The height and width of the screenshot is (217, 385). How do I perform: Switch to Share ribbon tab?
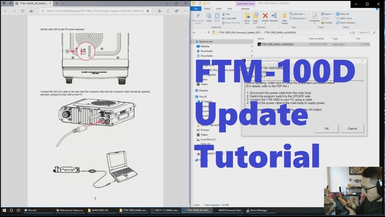pyautogui.click(x=218, y=9)
